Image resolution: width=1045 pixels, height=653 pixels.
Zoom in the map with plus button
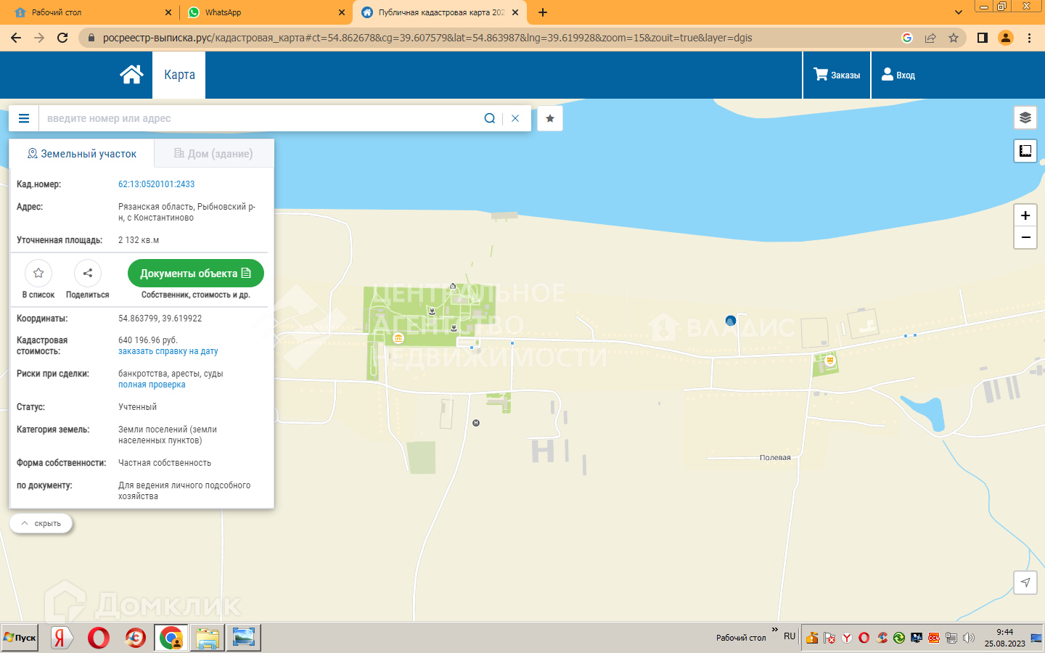point(1025,215)
